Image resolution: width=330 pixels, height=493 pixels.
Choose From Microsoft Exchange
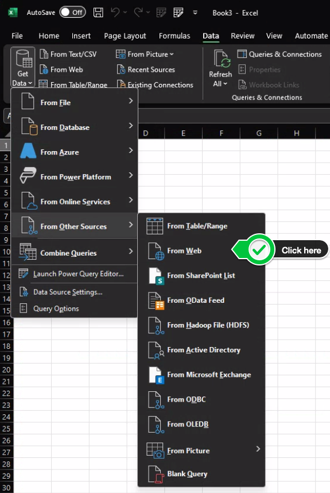tap(201, 375)
